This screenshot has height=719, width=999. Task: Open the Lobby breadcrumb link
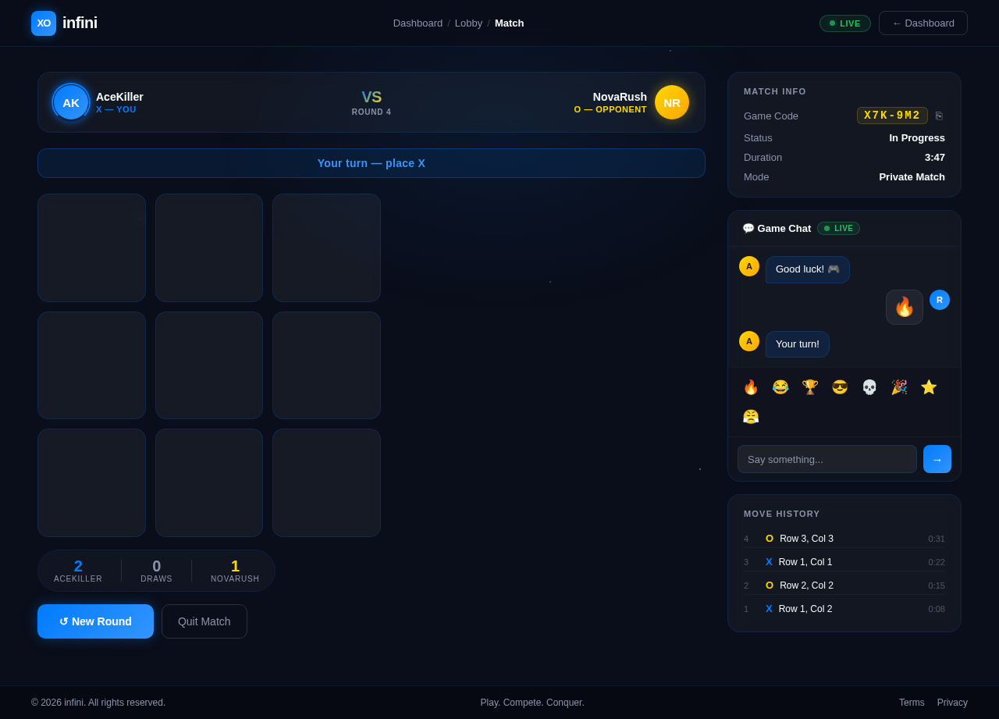coord(468,23)
